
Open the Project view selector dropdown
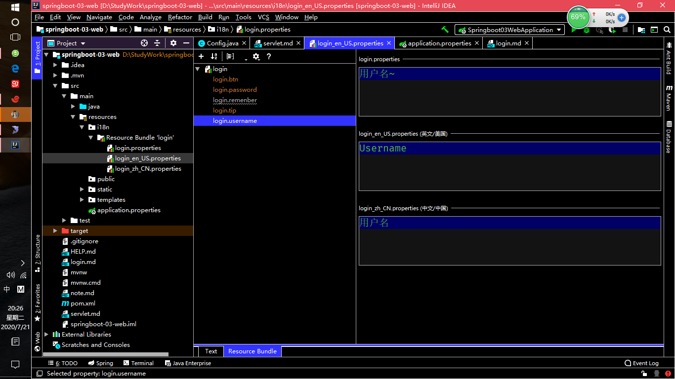tap(66, 43)
